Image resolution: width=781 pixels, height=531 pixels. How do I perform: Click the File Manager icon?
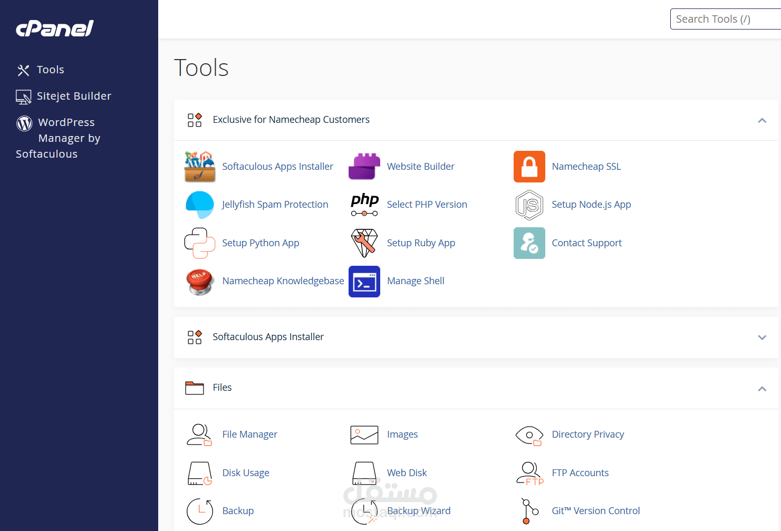click(x=199, y=435)
